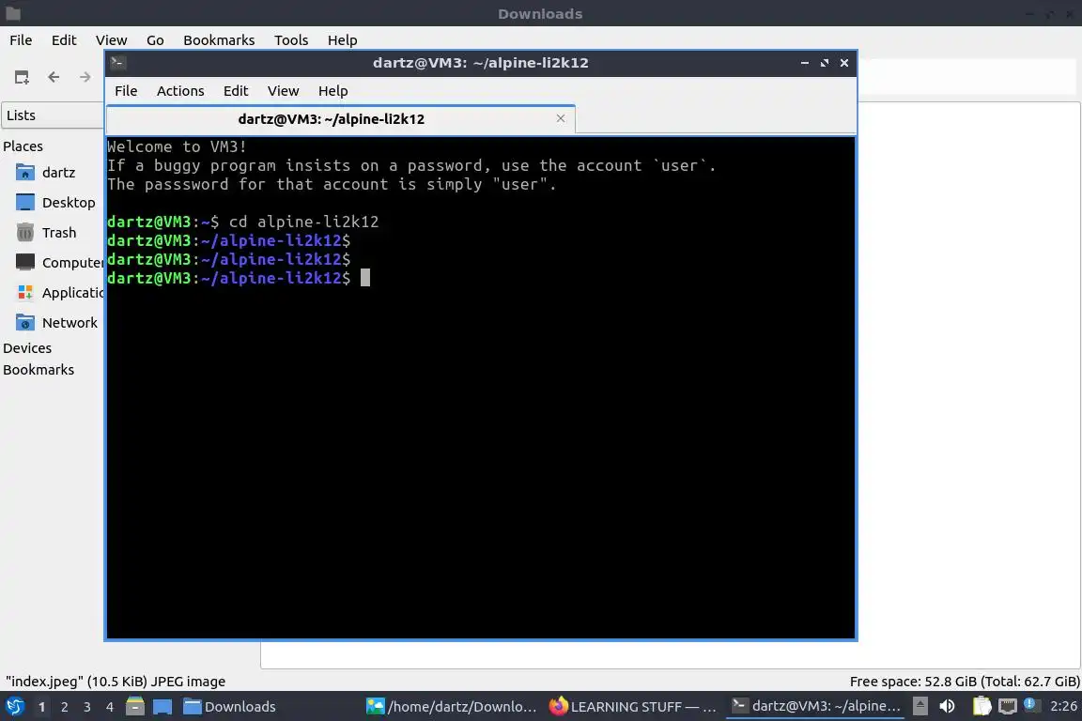Screen dimensions: 1082x721
Task: Click the terminal icon in the terminal title bar
Action: (117, 63)
